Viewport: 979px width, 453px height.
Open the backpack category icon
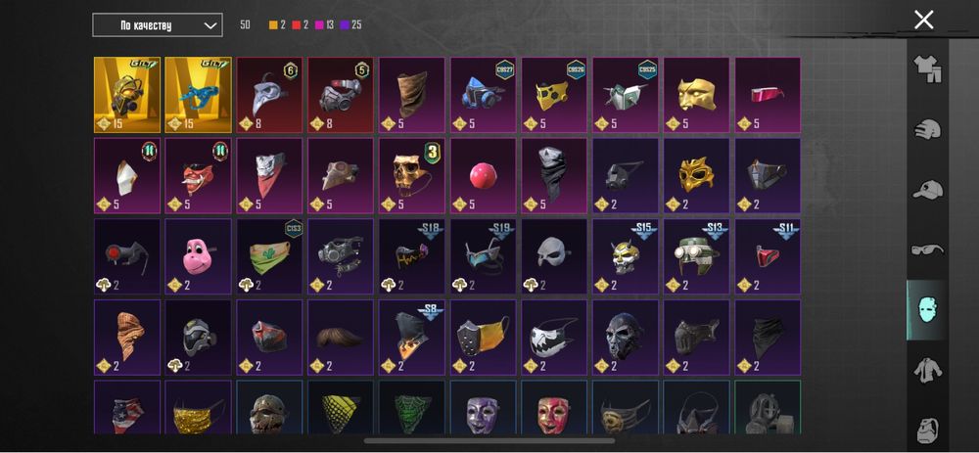927,430
